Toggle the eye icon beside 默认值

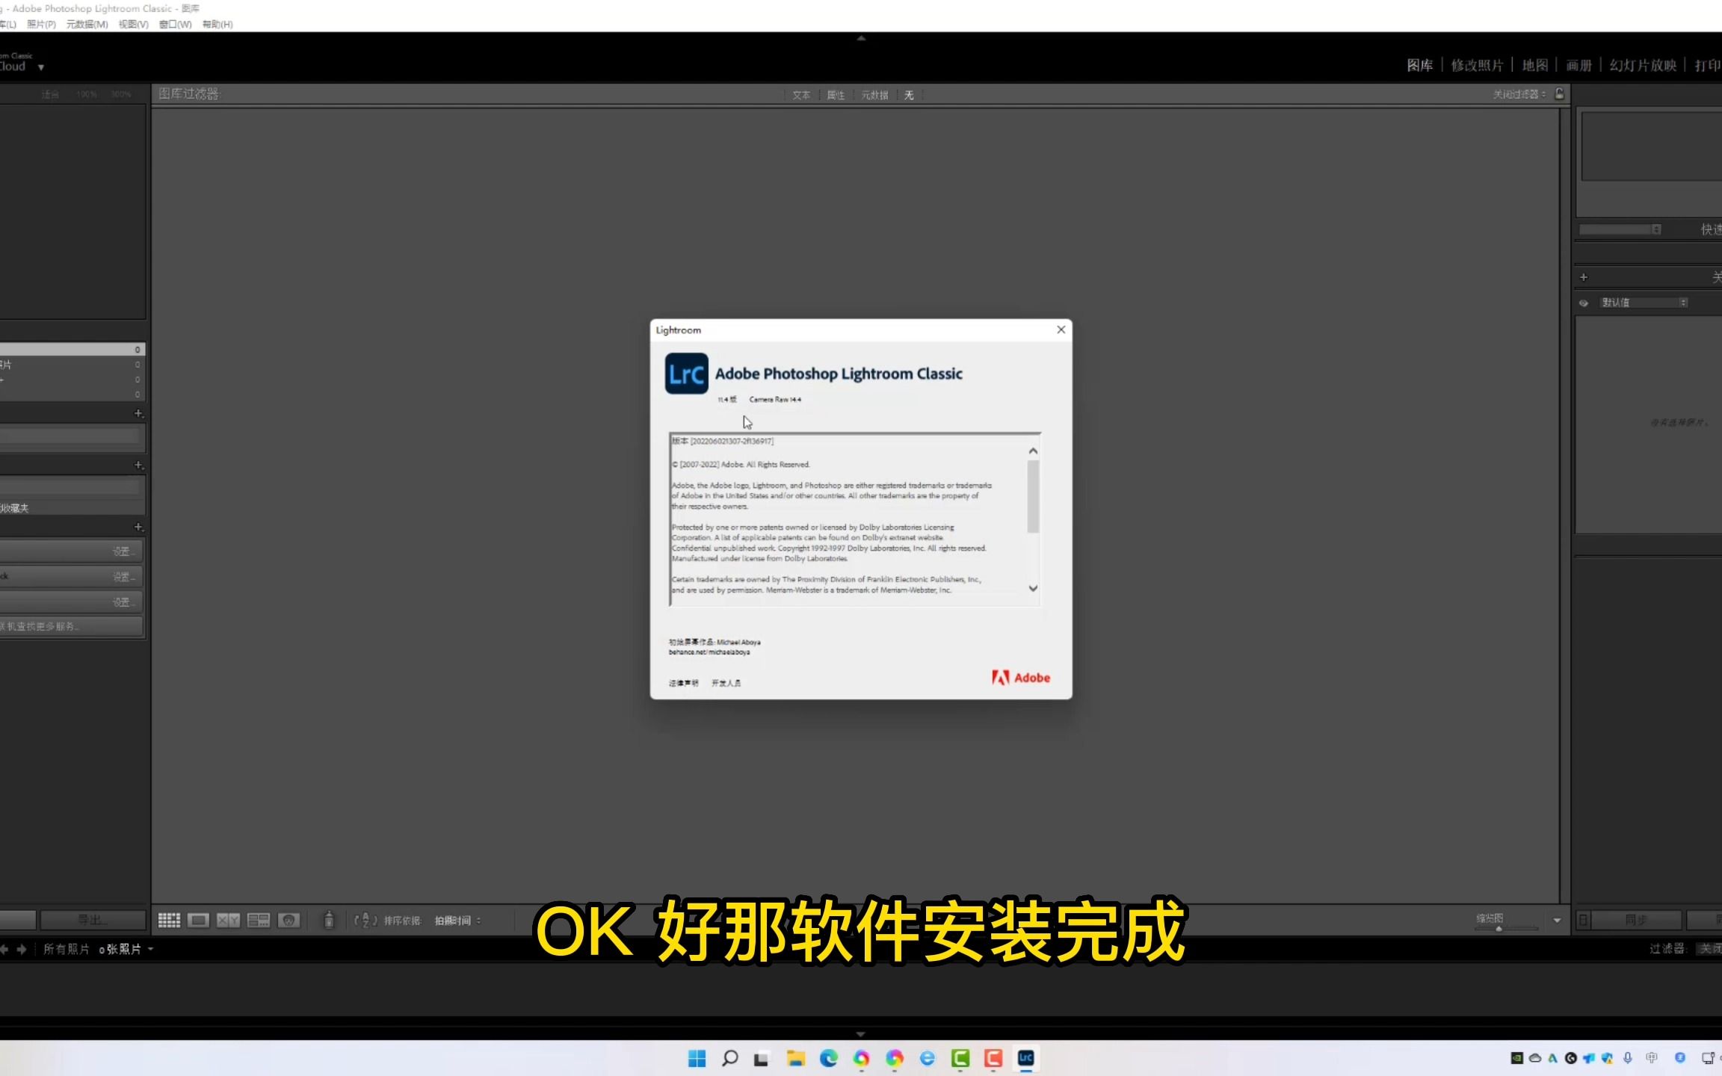coord(1583,303)
